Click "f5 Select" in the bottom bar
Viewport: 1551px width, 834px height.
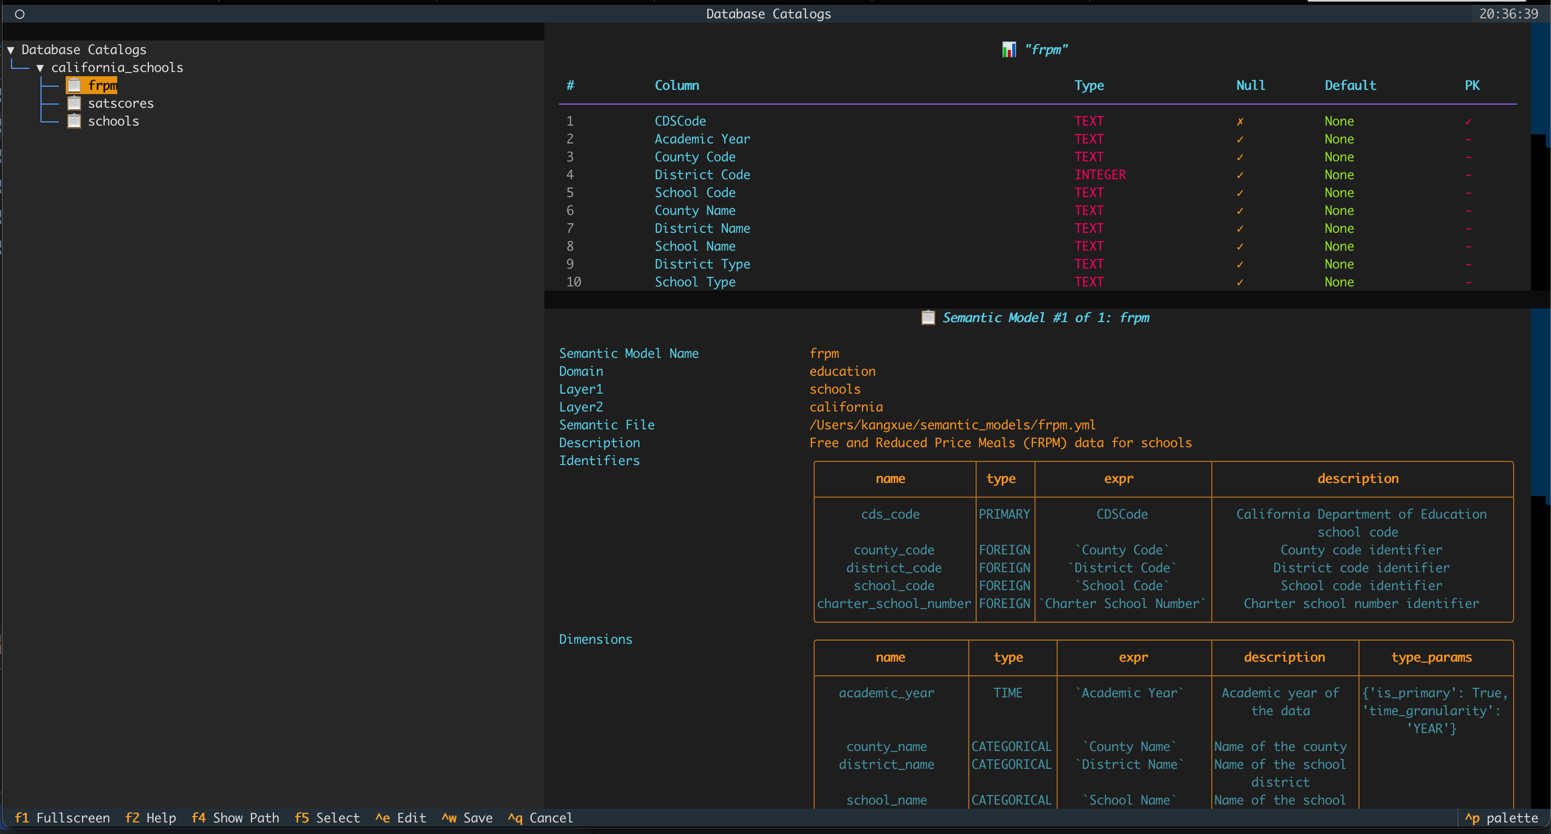(x=327, y=818)
